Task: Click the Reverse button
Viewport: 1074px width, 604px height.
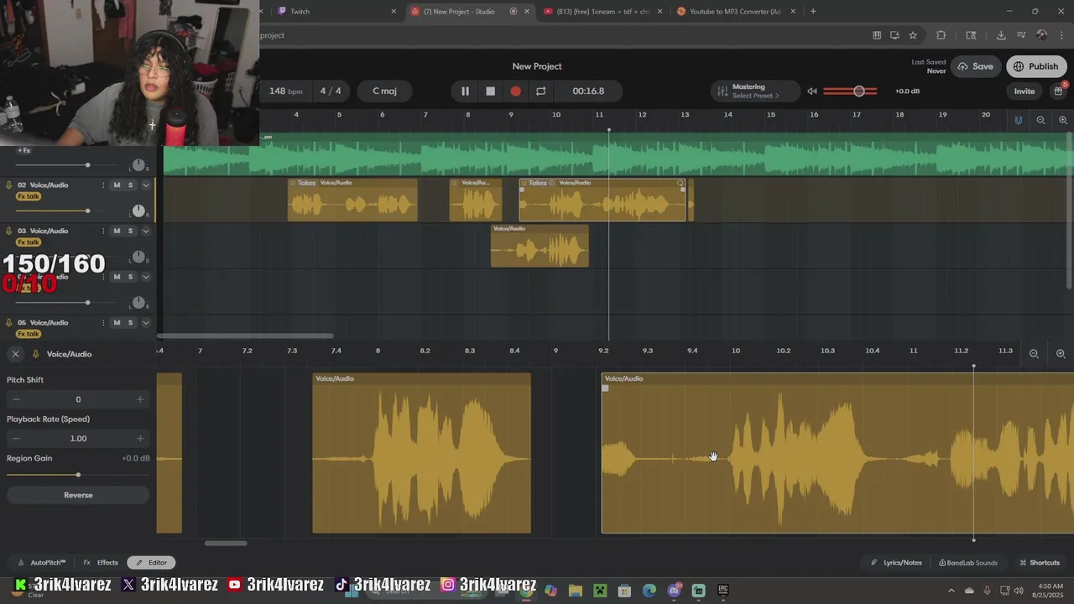Action: coord(78,495)
